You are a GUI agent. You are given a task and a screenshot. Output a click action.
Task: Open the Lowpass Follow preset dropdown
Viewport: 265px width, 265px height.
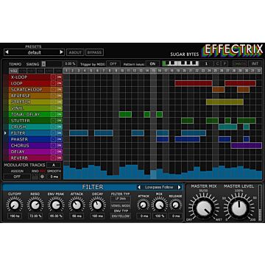tap(159, 187)
